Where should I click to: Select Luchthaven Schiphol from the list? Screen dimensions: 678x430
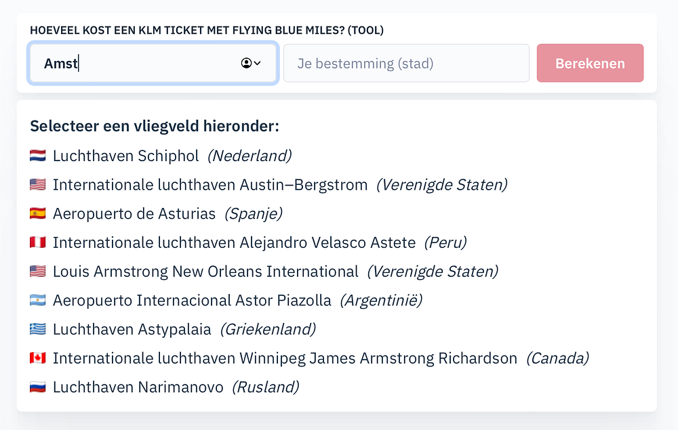125,156
